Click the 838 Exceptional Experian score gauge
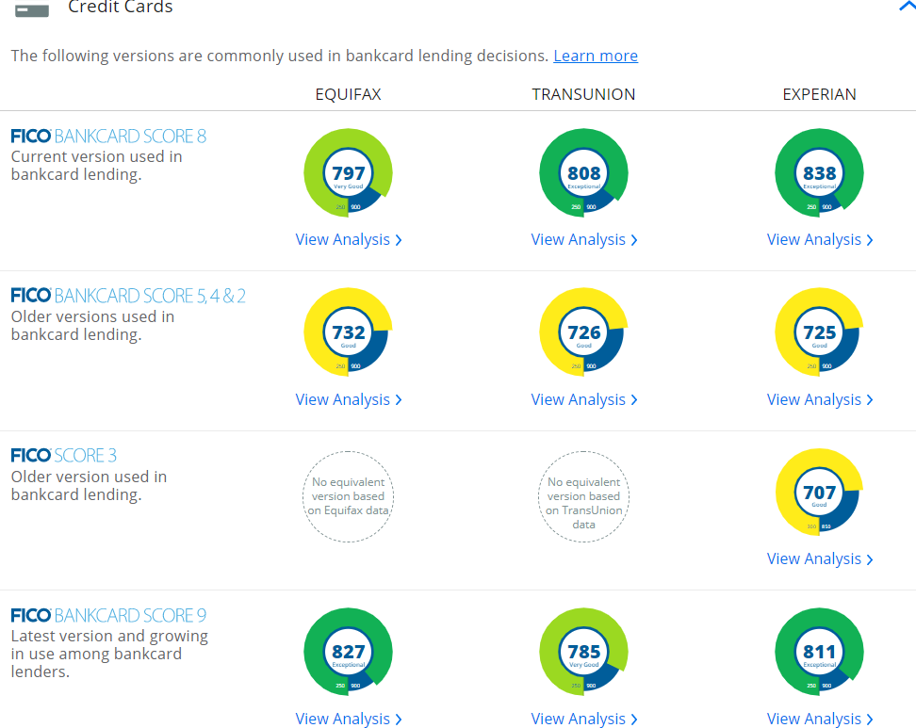 point(819,172)
